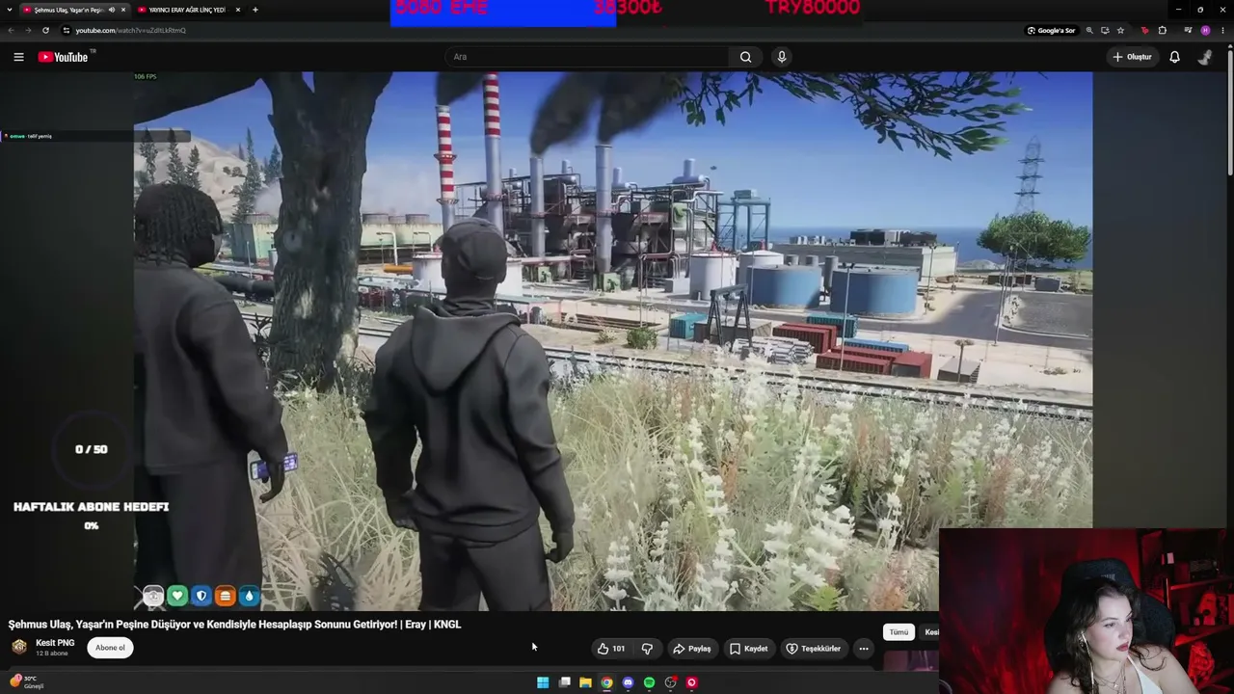Save the video with Kaydet
Image resolution: width=1234 pixels, height=694 pixels.
pyautogui.click(x=749, y=649)
